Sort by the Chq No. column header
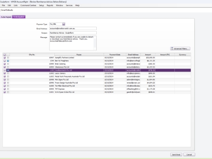 (32, 55)
